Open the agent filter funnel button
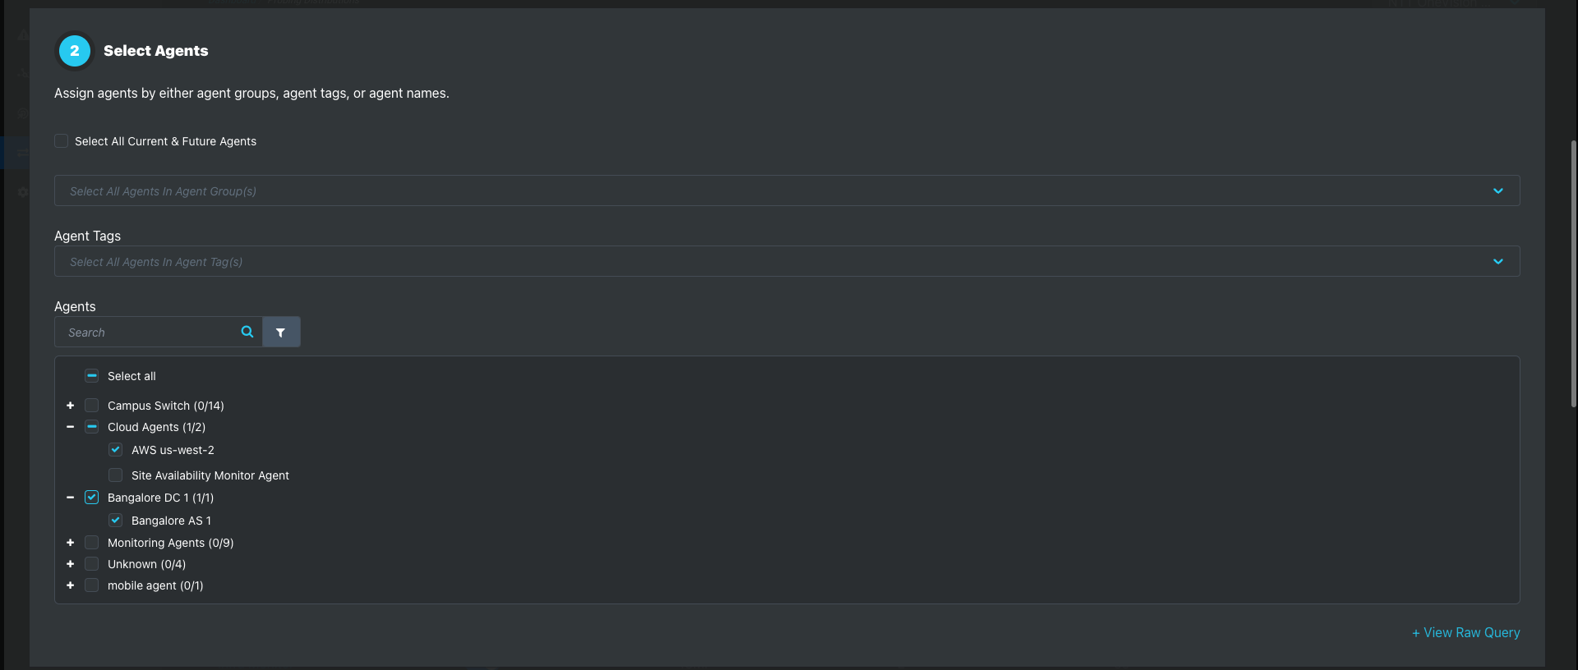Viewport: 1578px width, 670px height. (x=281, y=332)
